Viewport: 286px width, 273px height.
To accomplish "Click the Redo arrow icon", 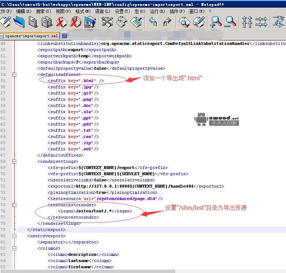I will click(x=167, y=22).
